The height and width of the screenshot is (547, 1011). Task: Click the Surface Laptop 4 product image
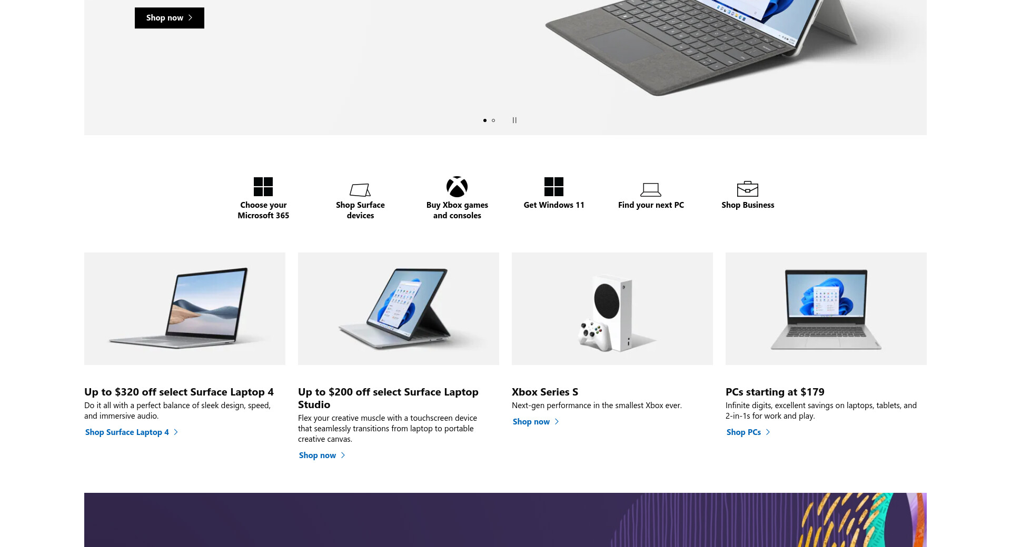(x=185, y=309)
